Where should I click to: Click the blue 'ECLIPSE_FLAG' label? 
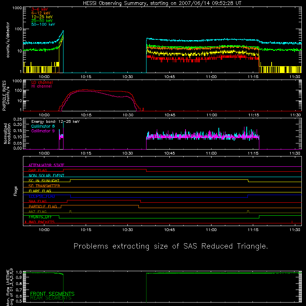[42, 196]
